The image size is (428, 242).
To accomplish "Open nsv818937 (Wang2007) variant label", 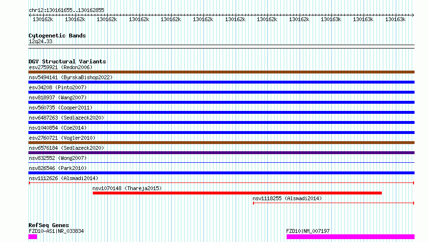I will pyautogui.click(x=58, y=97).
